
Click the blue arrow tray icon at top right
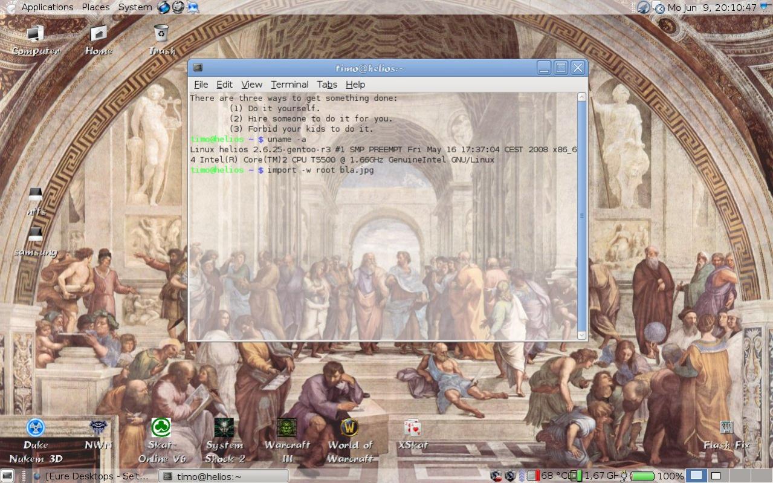[765, 7]
